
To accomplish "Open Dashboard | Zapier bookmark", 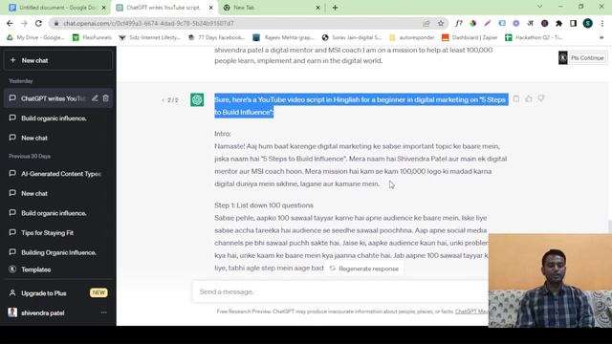I will (470, 37).
